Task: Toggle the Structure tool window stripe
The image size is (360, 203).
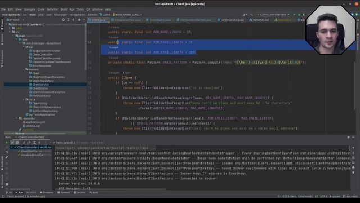Action: coord(2,181)
